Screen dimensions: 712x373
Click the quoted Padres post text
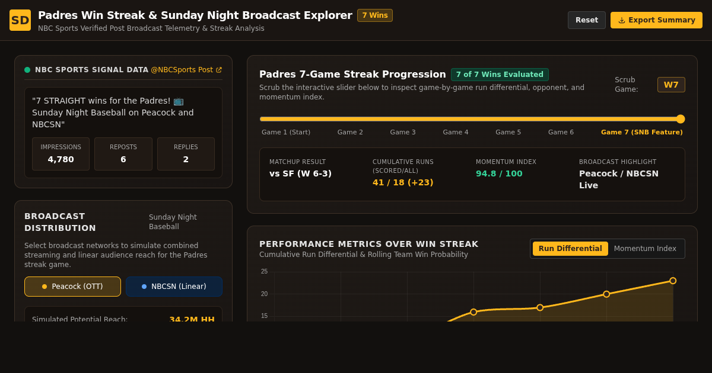(113, 112)
